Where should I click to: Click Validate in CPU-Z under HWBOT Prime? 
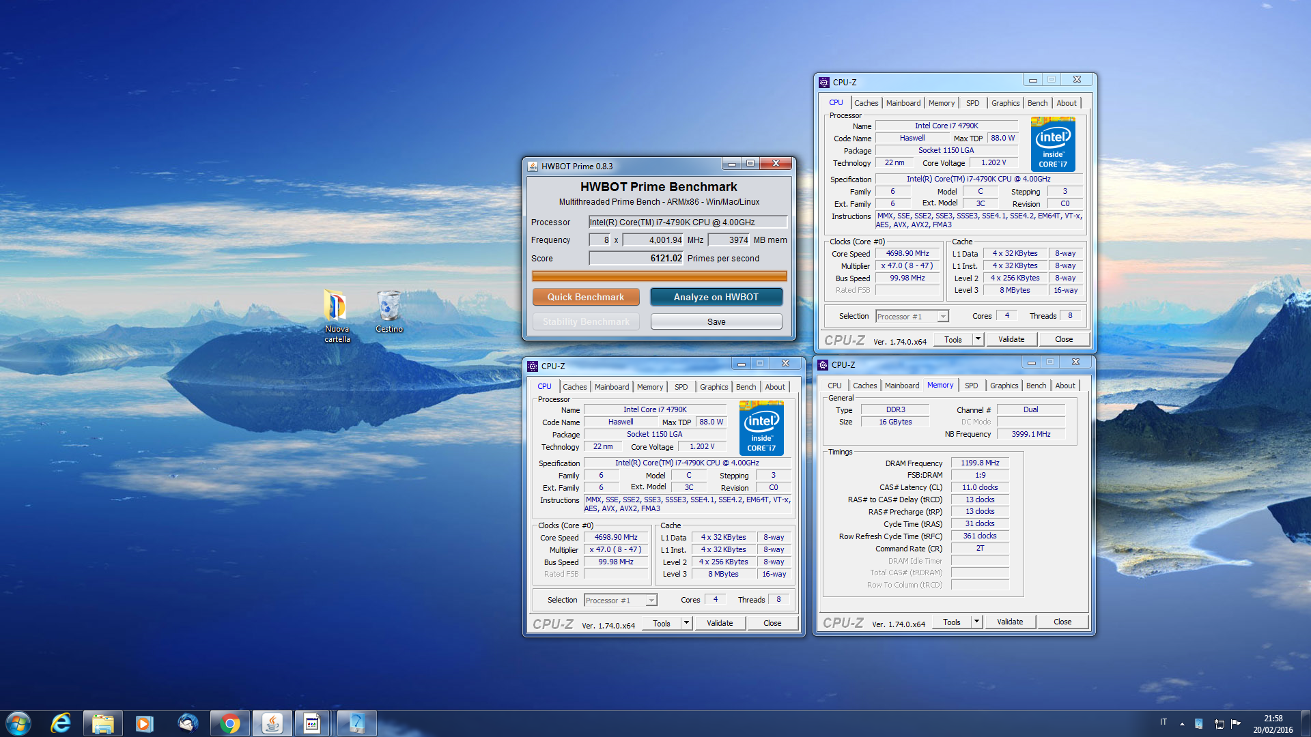tap(720, 623)
